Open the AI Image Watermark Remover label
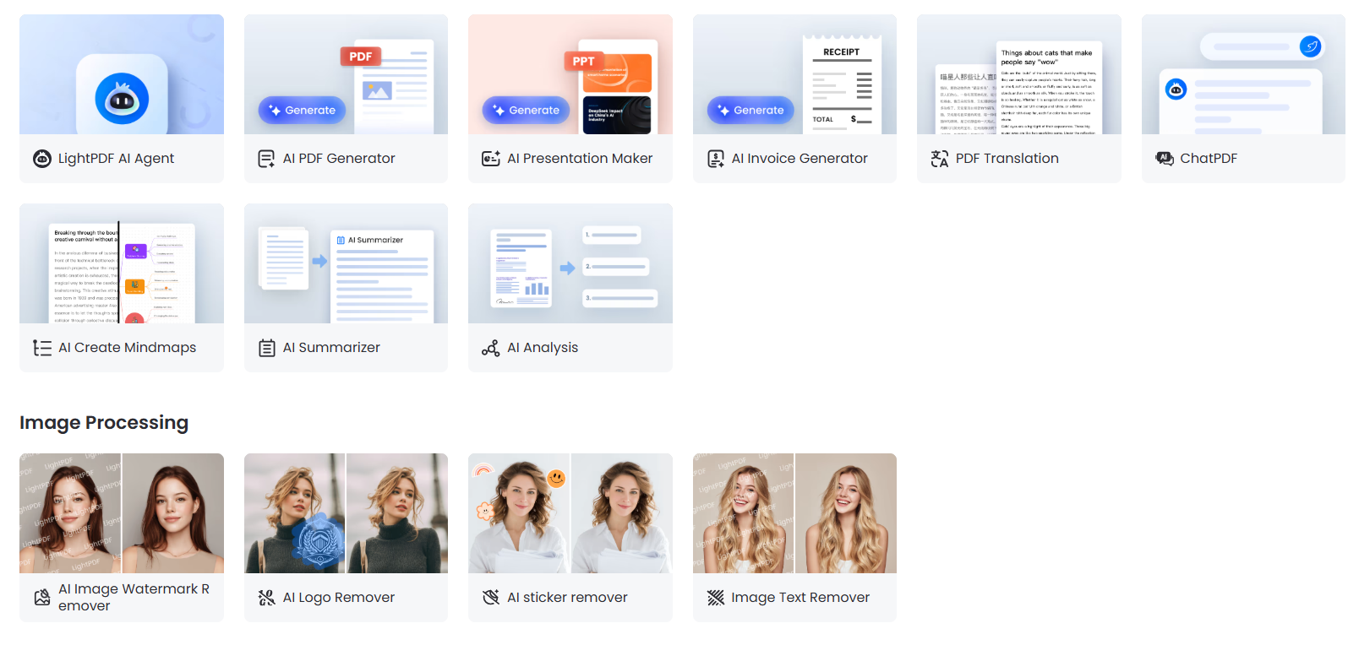Screen dimensions: 1359x645 [134, 597]
